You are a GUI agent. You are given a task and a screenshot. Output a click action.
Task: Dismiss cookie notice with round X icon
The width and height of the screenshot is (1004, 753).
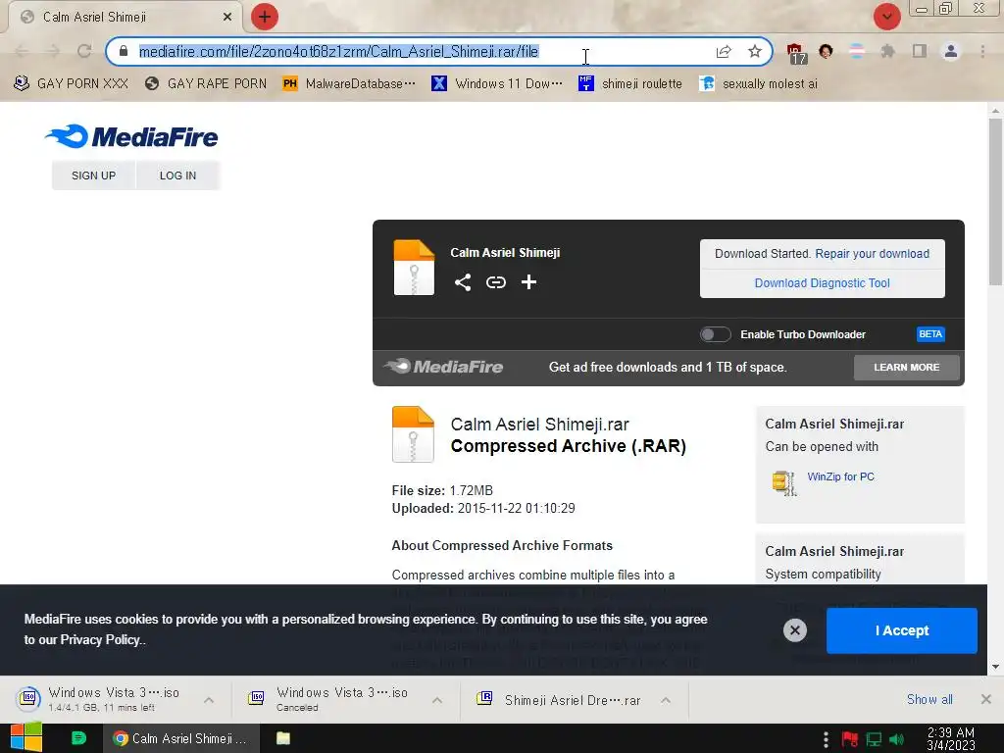pos(794,630)
